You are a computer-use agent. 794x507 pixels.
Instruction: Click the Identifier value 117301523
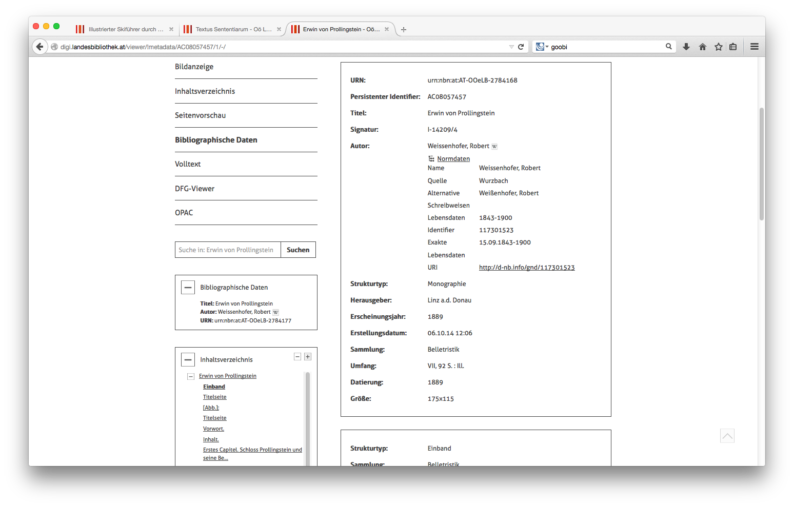click(496, 230)
